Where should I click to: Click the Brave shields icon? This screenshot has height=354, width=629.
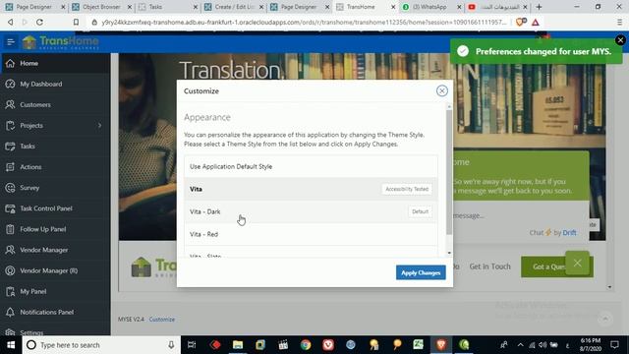click(x=521, y=22)
